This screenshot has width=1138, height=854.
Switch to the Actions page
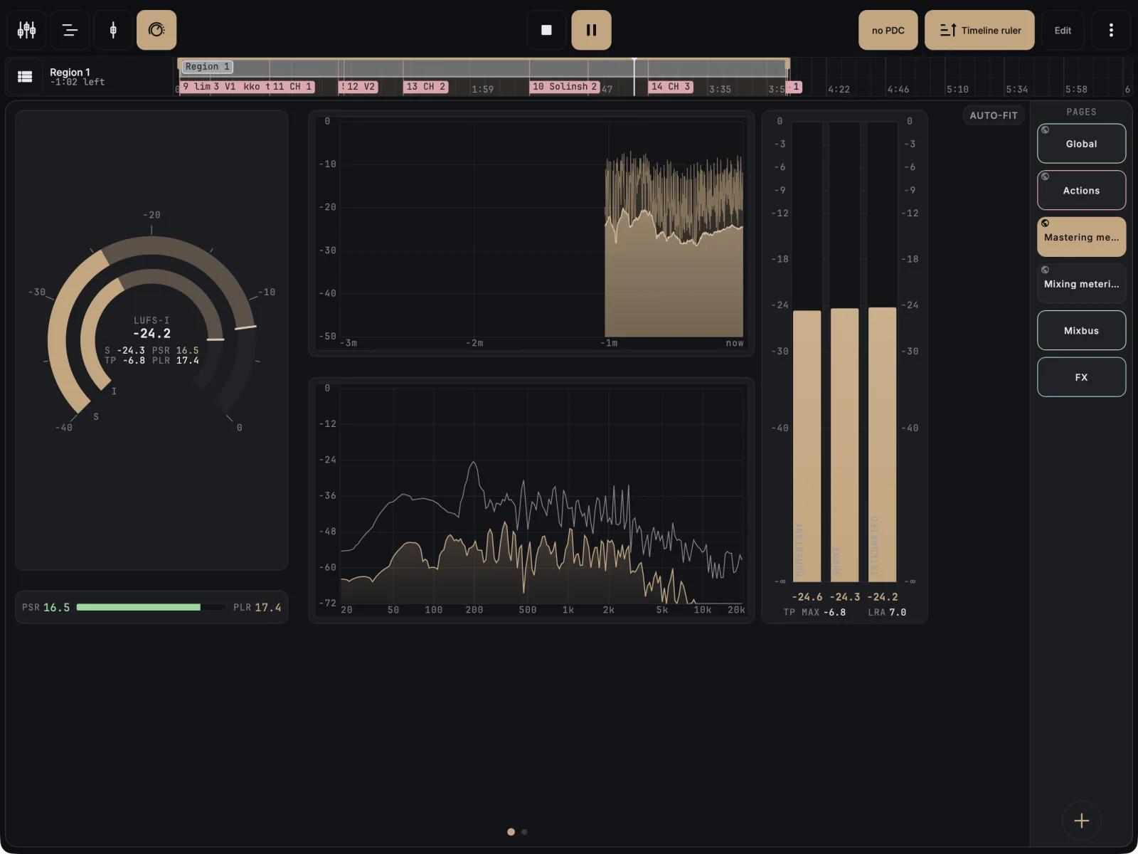1081,191
